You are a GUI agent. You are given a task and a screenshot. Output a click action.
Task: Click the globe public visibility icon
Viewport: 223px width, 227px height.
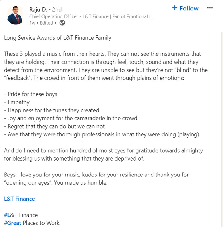pyautogui.click(x=62, y=23)
